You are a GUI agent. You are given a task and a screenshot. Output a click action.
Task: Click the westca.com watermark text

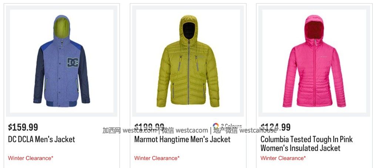140,130
